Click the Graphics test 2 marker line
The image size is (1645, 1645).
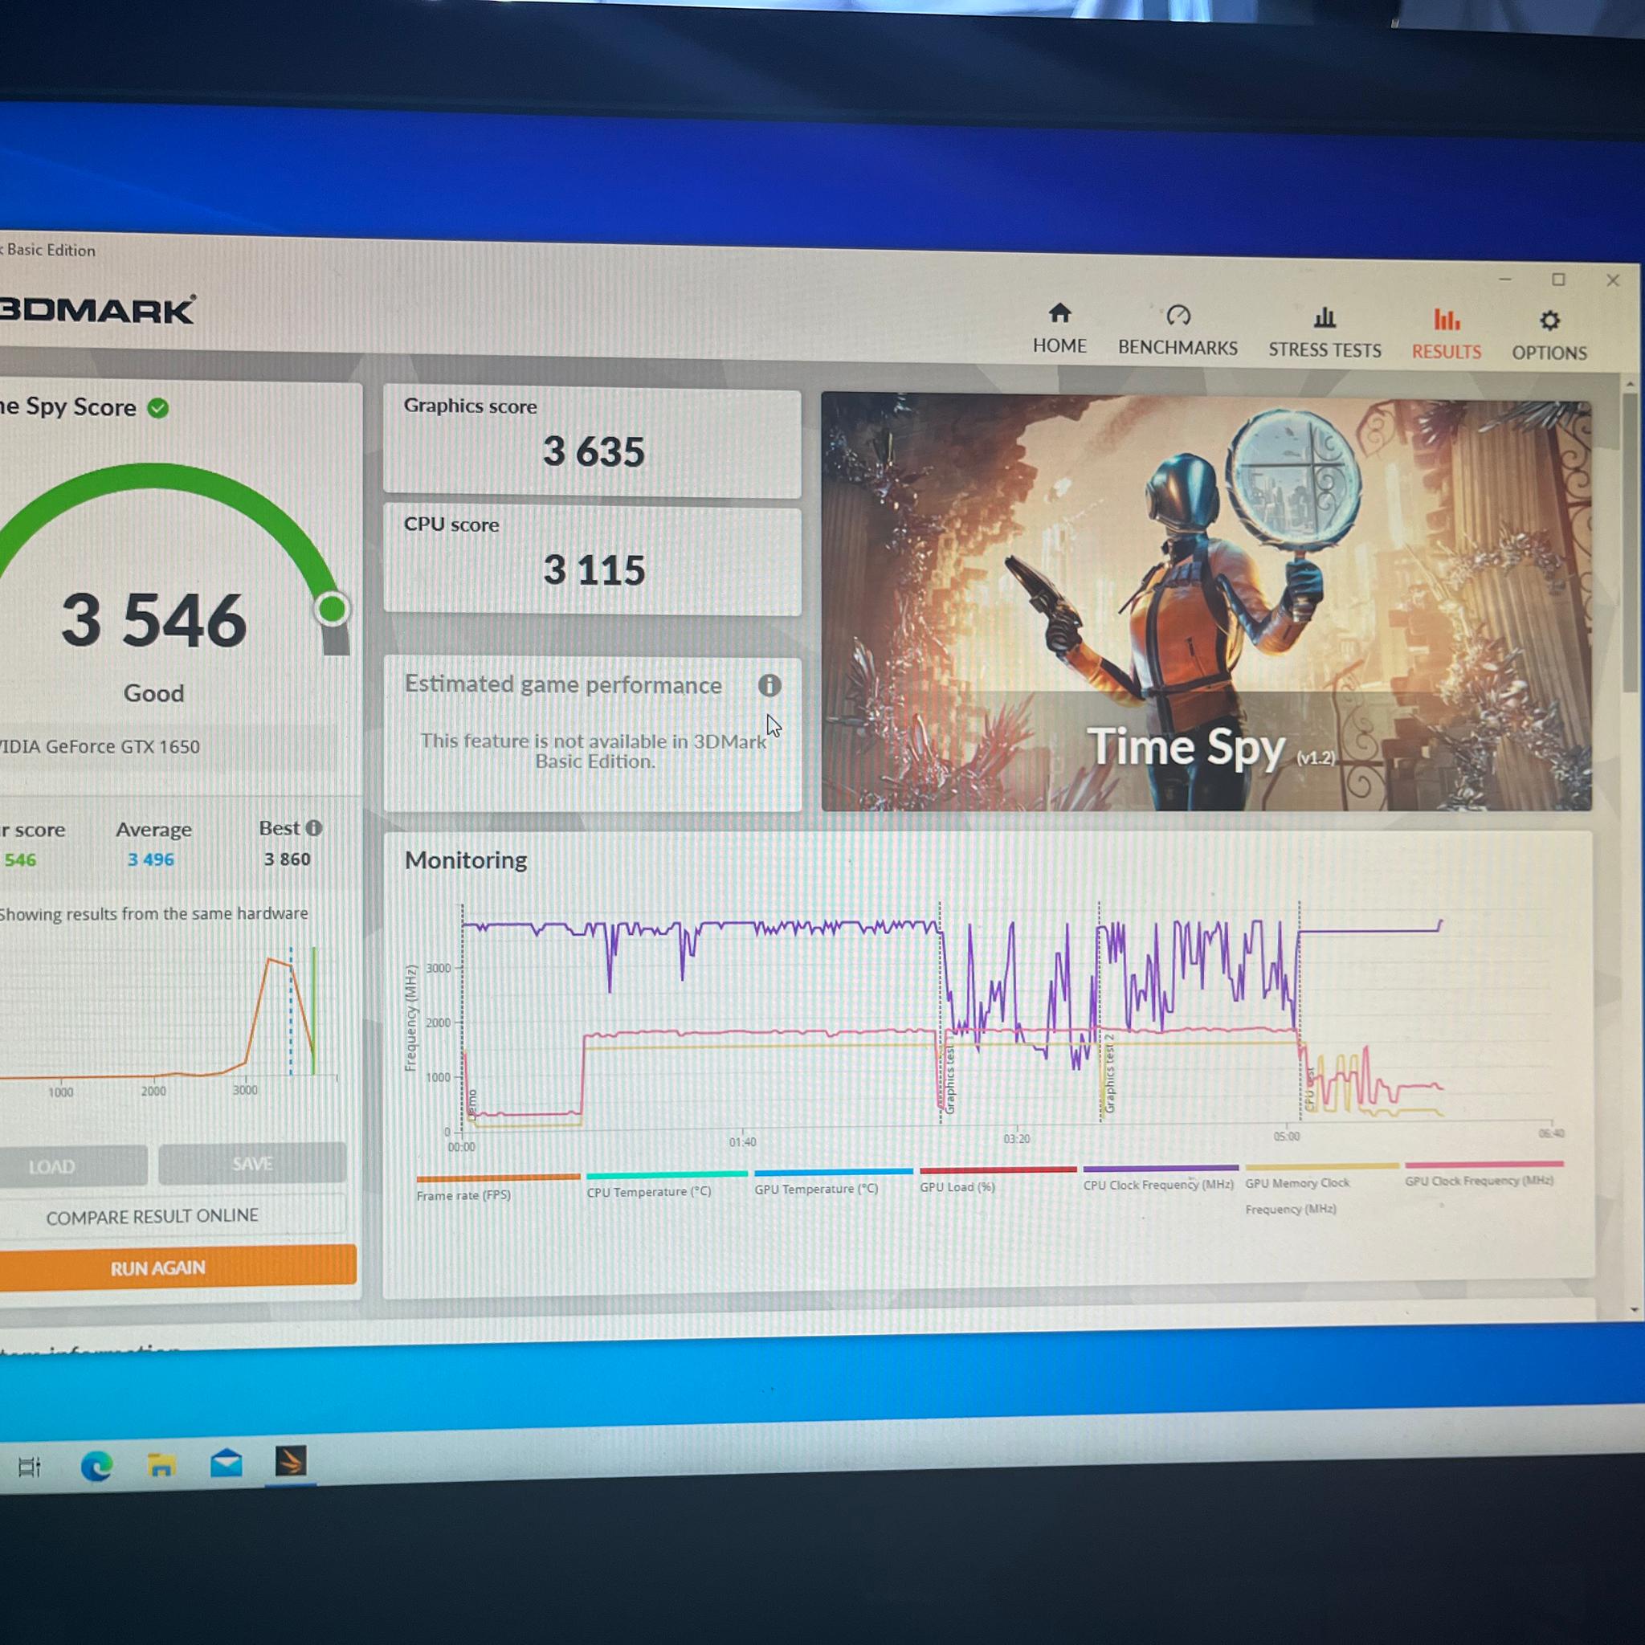tap(1100, 1011)
